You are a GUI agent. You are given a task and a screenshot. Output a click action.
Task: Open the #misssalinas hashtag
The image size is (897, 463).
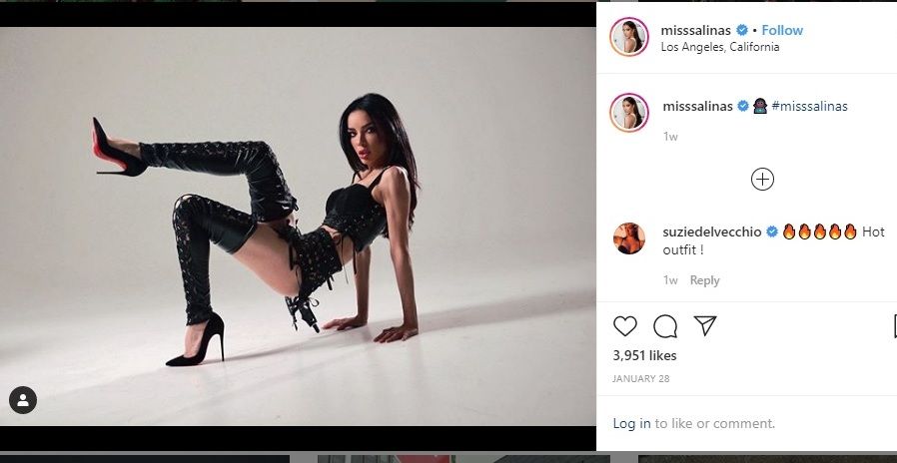[809, 107]
